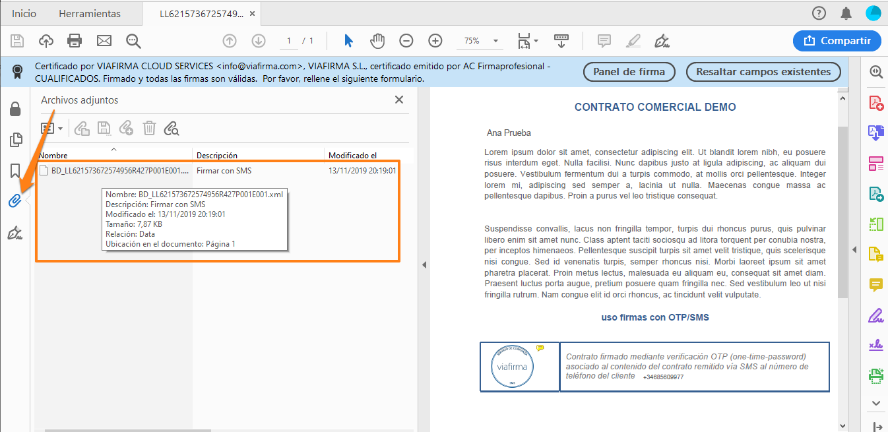Click the upload to cloud icon

click(46, 41)
